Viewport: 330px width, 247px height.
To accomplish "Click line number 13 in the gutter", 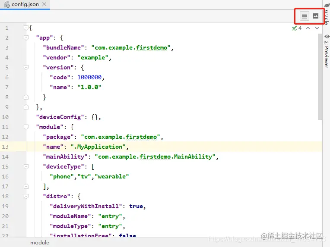I will (5, 147).
